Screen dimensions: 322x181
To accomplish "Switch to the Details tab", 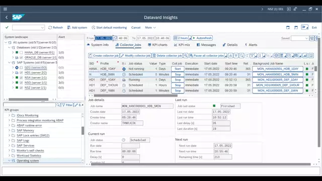I will pyautogui.click(x=230, y=45).
